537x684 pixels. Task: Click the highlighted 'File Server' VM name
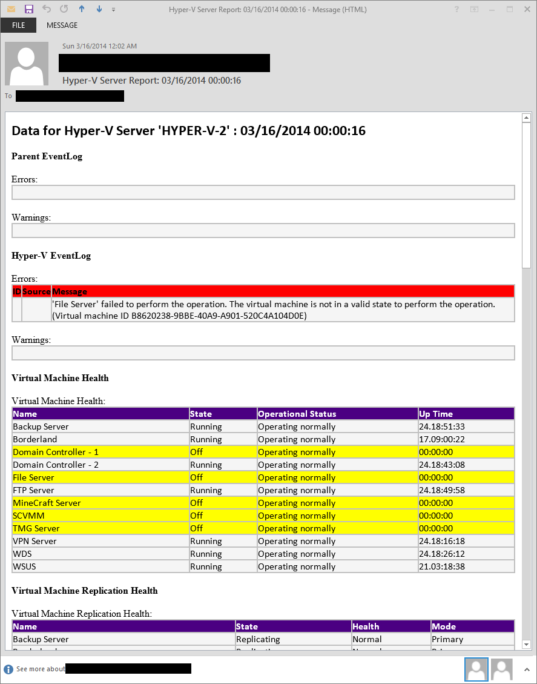click(33, 477)
